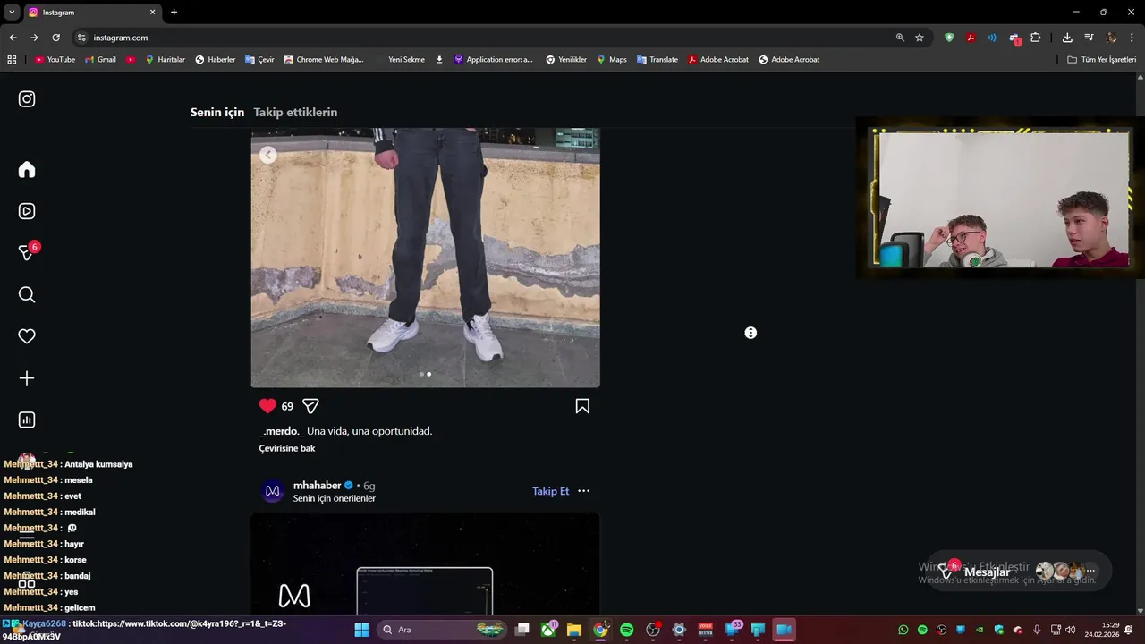Open Haritalar bookmark

[165, 60]
